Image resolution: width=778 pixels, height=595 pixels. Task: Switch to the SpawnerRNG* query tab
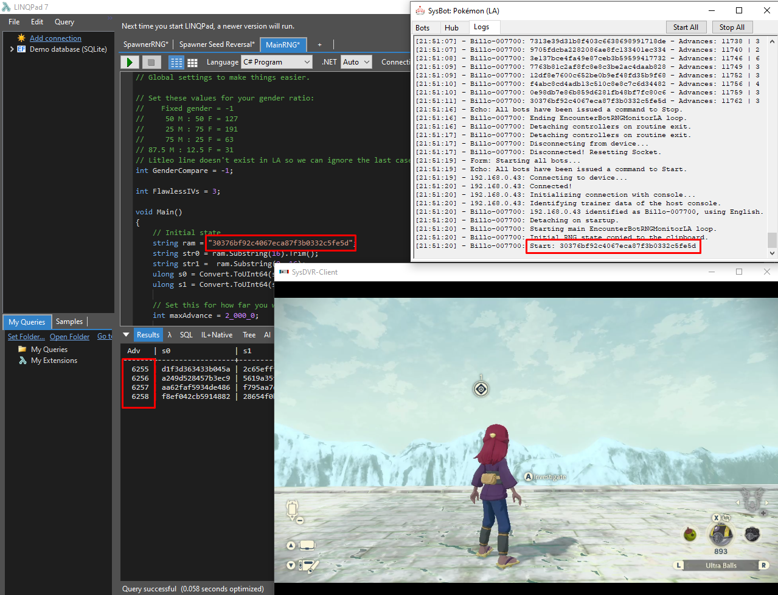click(146, 44)
